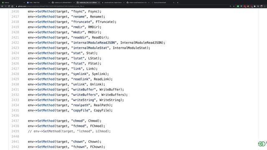Go back to the previous page
This screenshot has height=150, width=267.
pyautogui.click(x=2, y=6)
